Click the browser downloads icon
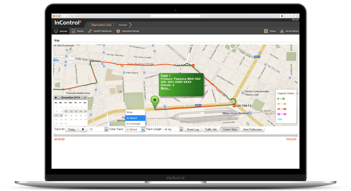Viewport: 351px width, 191px height. [x=282, y=16]
